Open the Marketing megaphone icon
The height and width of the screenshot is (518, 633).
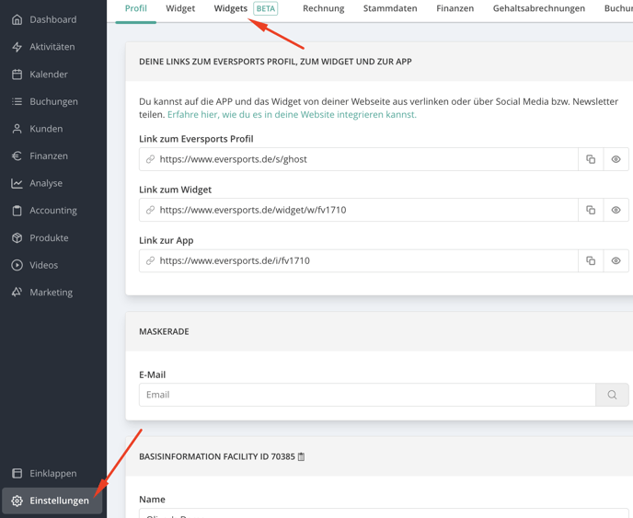point(17,293)
